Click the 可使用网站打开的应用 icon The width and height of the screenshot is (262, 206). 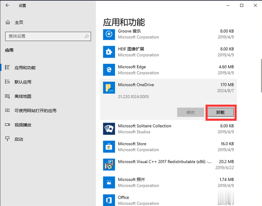tap(7, 110)
